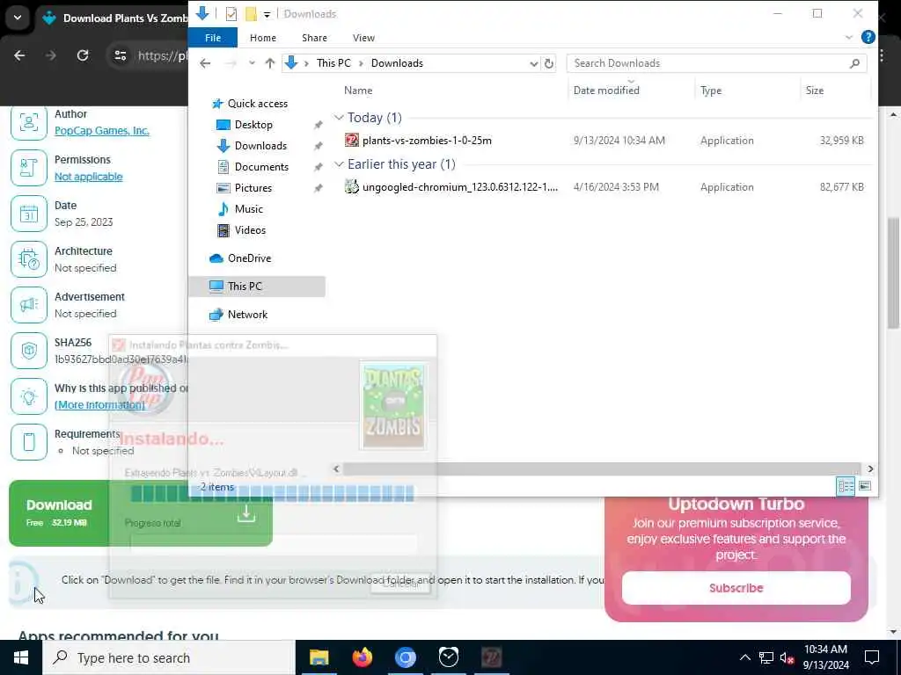Switch to large thumbnails view icon

coord(864,486)
